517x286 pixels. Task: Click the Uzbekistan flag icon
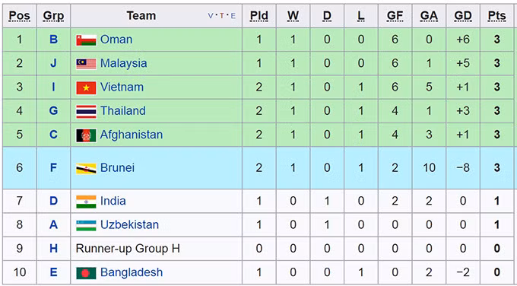click(86, 225)
